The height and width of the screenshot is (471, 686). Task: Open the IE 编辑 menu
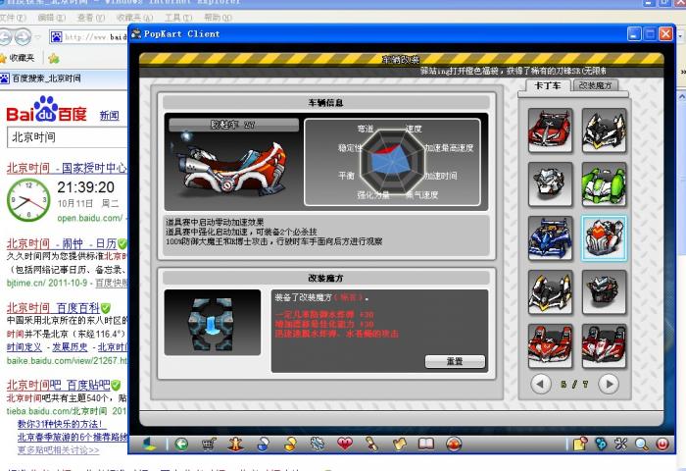tap(51, 18)
